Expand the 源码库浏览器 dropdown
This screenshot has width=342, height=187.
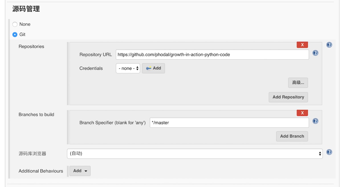195,153
